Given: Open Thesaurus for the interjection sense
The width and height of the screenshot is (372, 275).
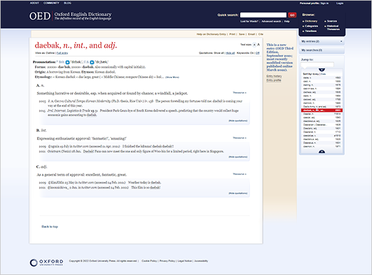Looking at the screenshot, I should [x=240, y=137].
